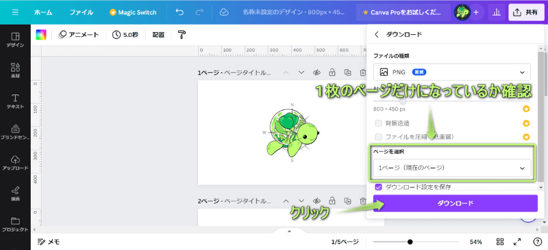Open the ページを選択 dropdown
Viewport: 548px width, 250px height.
click(452, 168)
